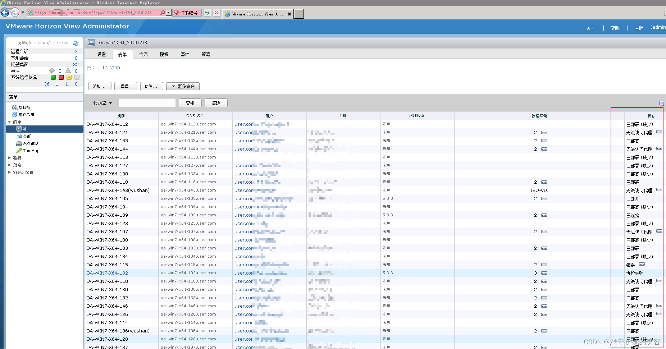
Task: Click the remote sessions count 3
Action: [76, 51]
